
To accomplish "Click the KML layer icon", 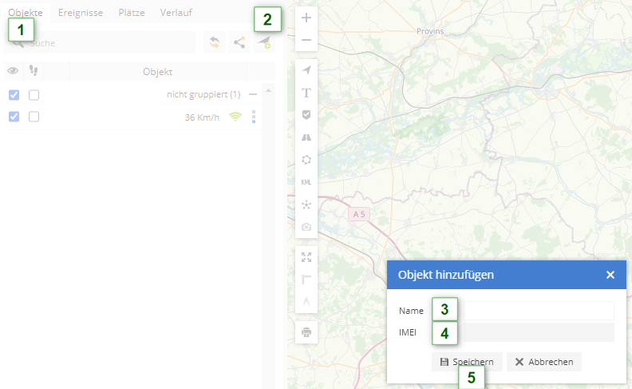I will pyautogui.click(x=306, y=182).
